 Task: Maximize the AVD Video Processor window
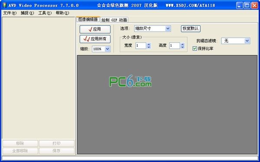pos(247,6)
